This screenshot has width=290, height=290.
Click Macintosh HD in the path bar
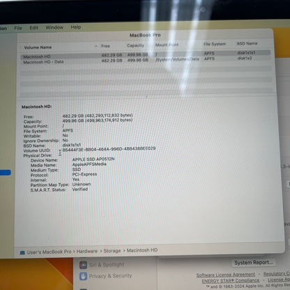(x=142, y=250)
